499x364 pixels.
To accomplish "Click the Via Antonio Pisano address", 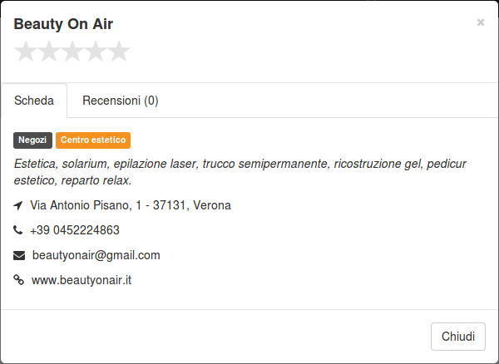I will pos(131,205).
